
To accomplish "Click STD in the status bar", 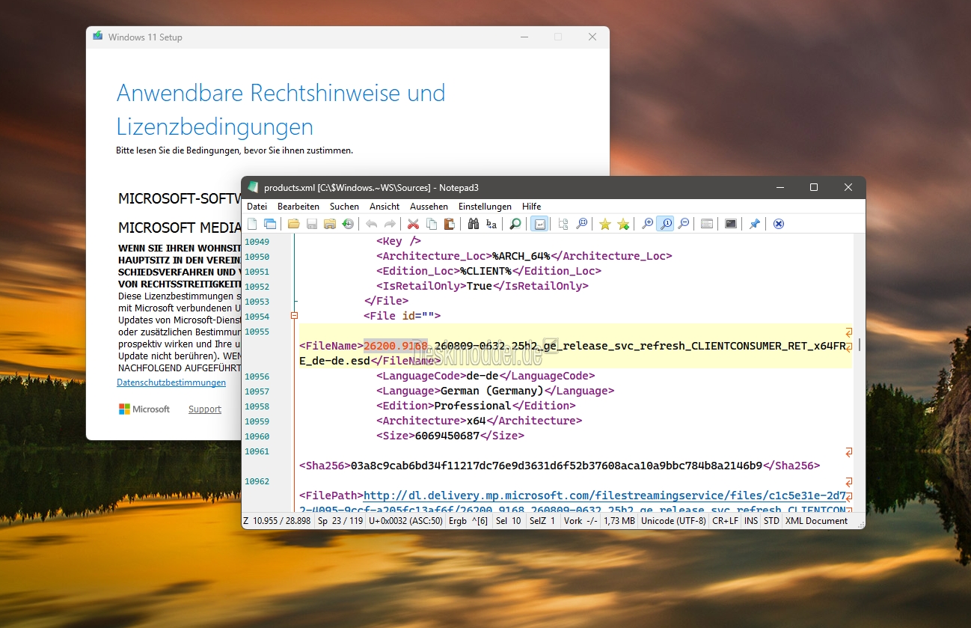I will click(771, 521).
